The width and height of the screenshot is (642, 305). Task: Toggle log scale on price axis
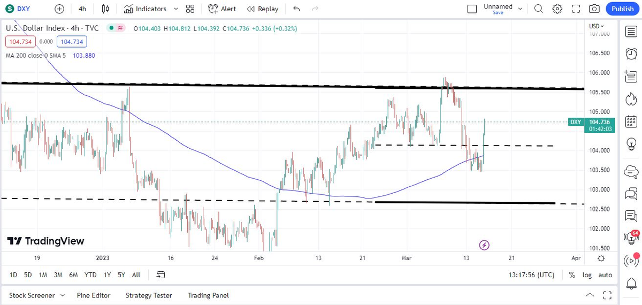pyautogui.click(x=587, y=274)
